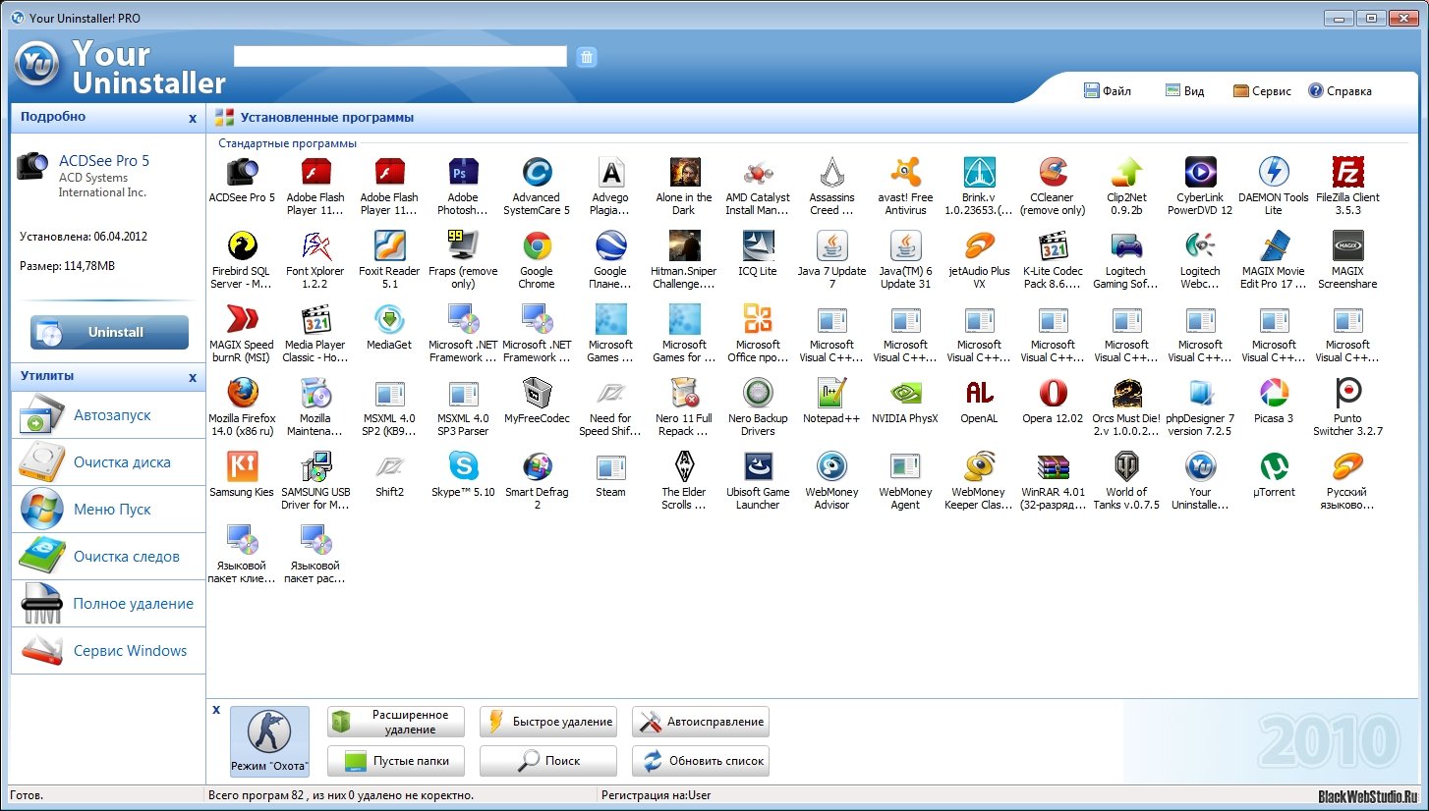Open the Справка menu
1429x811 pixels.
1340,90
